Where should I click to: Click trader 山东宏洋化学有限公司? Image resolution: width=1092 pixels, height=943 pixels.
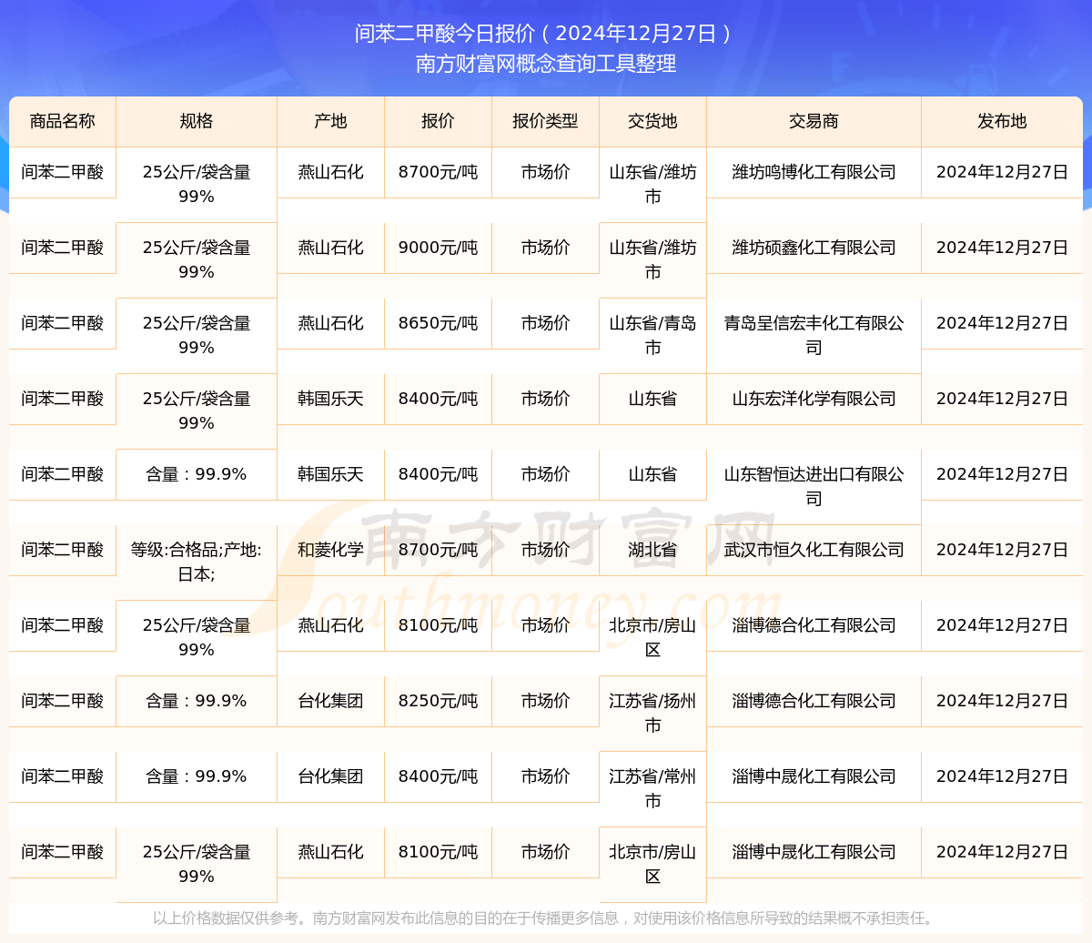click(x=814, y=399)
